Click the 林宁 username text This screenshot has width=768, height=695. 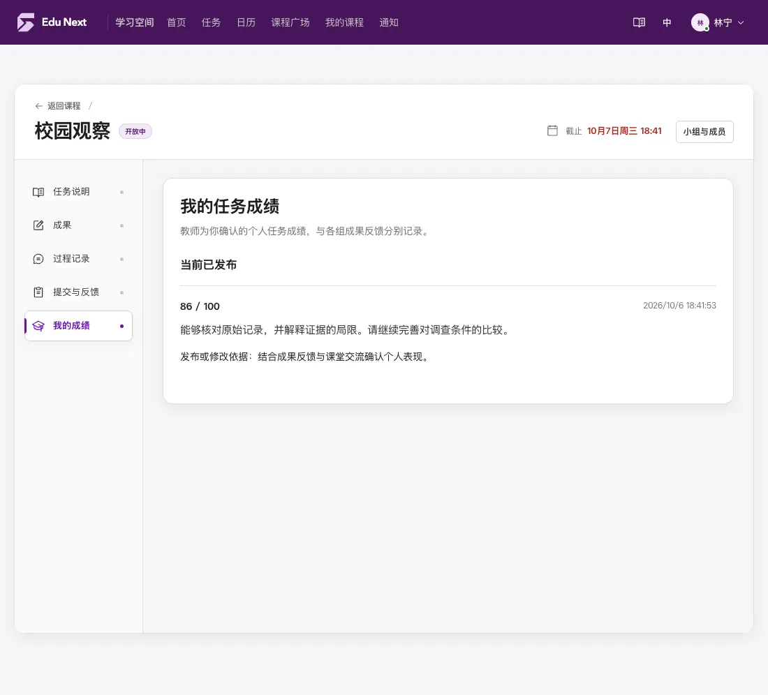723,22
